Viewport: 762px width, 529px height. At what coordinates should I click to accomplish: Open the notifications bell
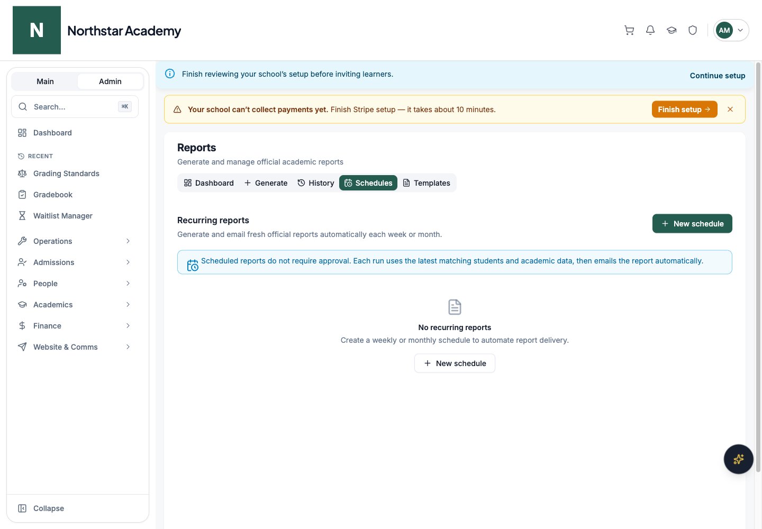(650, 30)
